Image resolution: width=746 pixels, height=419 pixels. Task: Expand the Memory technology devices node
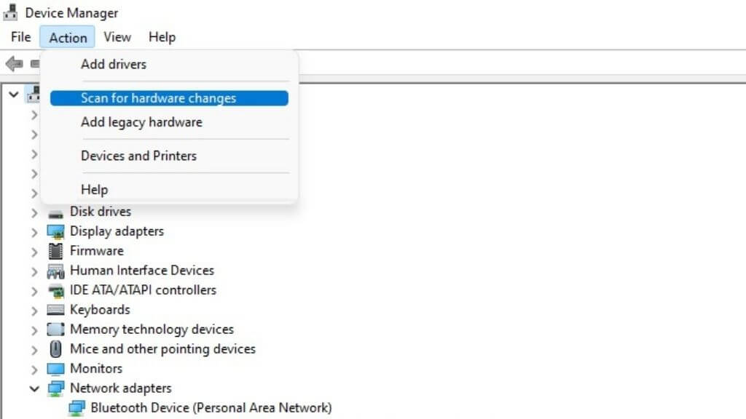pyautogui.click(x=34, y=330)
